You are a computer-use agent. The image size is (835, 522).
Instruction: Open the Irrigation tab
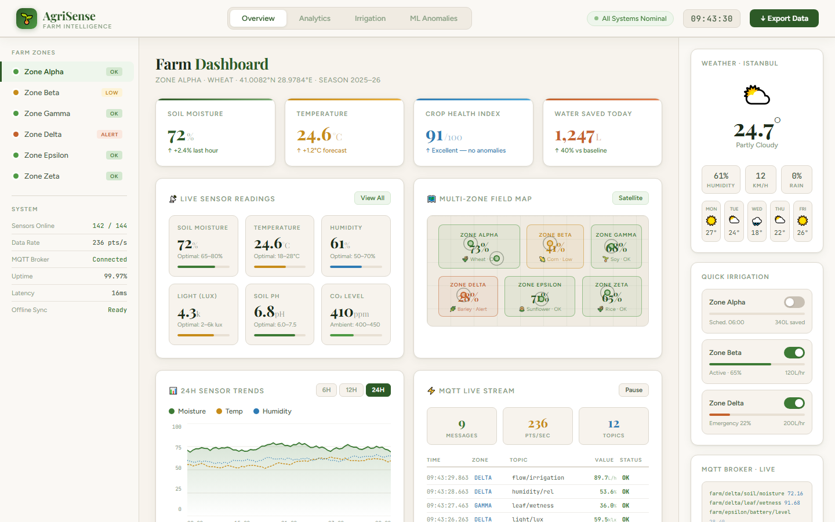(370, 19)
